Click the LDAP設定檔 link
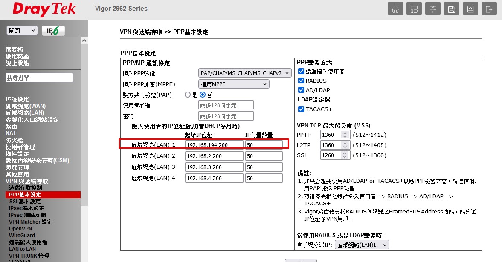 [313, 100]
